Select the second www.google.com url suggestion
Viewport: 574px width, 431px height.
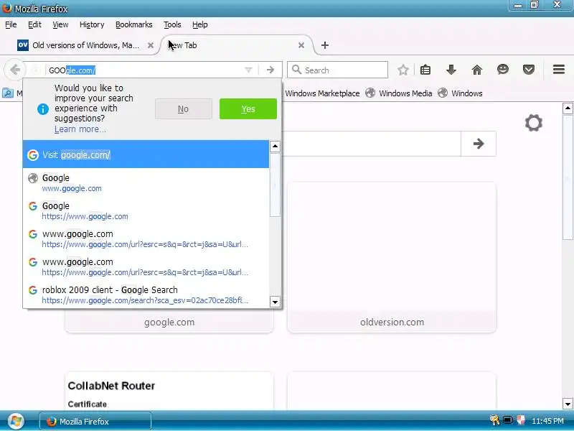(x=146, y=267)
